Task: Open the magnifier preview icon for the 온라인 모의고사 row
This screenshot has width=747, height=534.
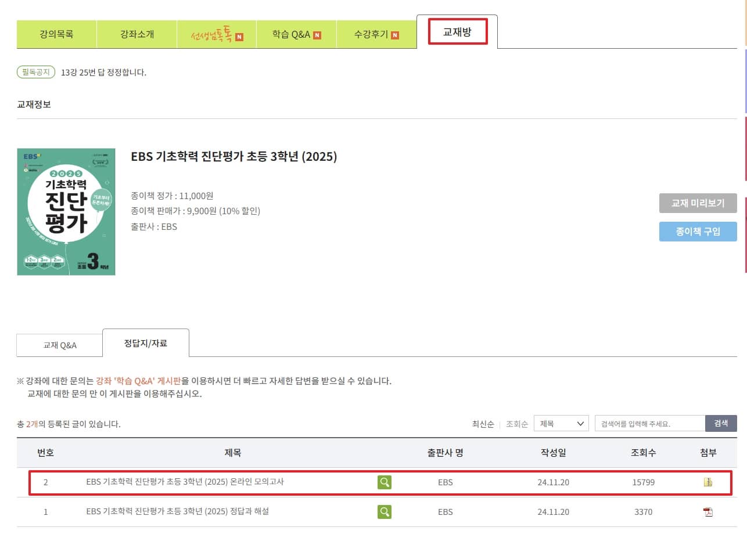Action: tap(384, 482)
